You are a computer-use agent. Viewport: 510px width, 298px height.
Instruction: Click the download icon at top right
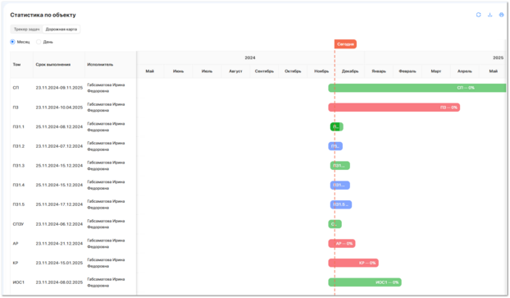[x=490, y=15]
